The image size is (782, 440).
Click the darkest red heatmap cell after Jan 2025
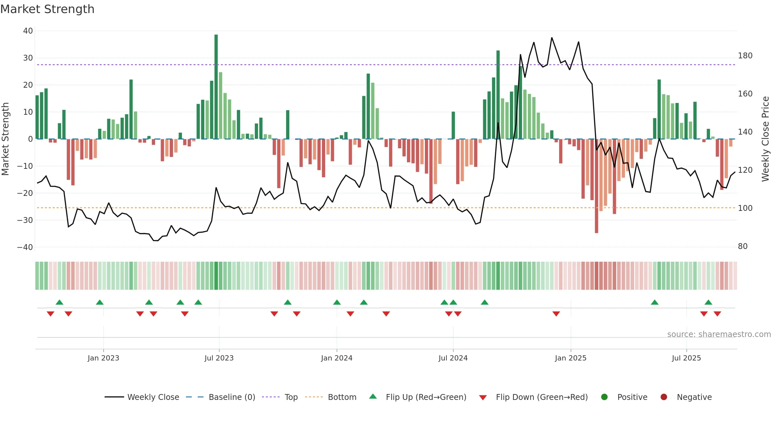(596, 276)
